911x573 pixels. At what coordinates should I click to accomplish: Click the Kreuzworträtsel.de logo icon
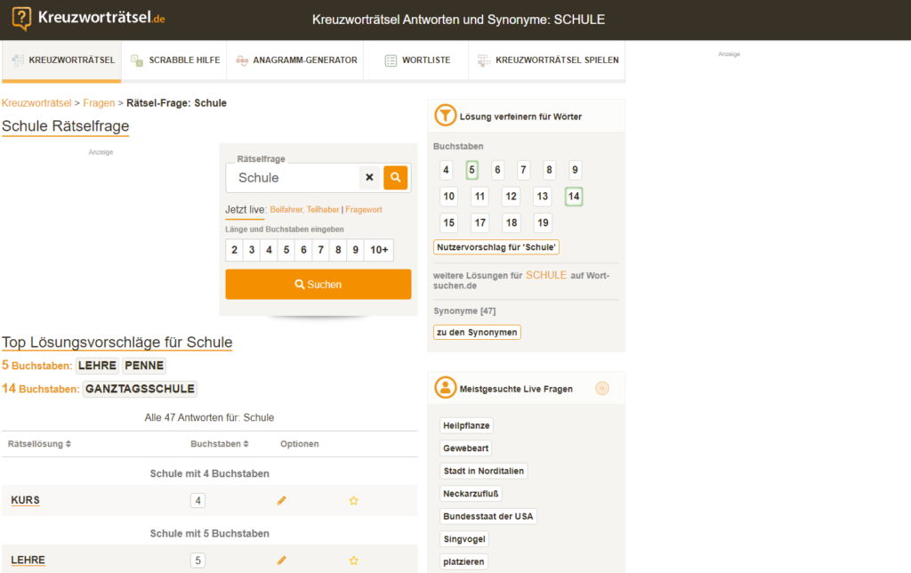pos(21,18)
